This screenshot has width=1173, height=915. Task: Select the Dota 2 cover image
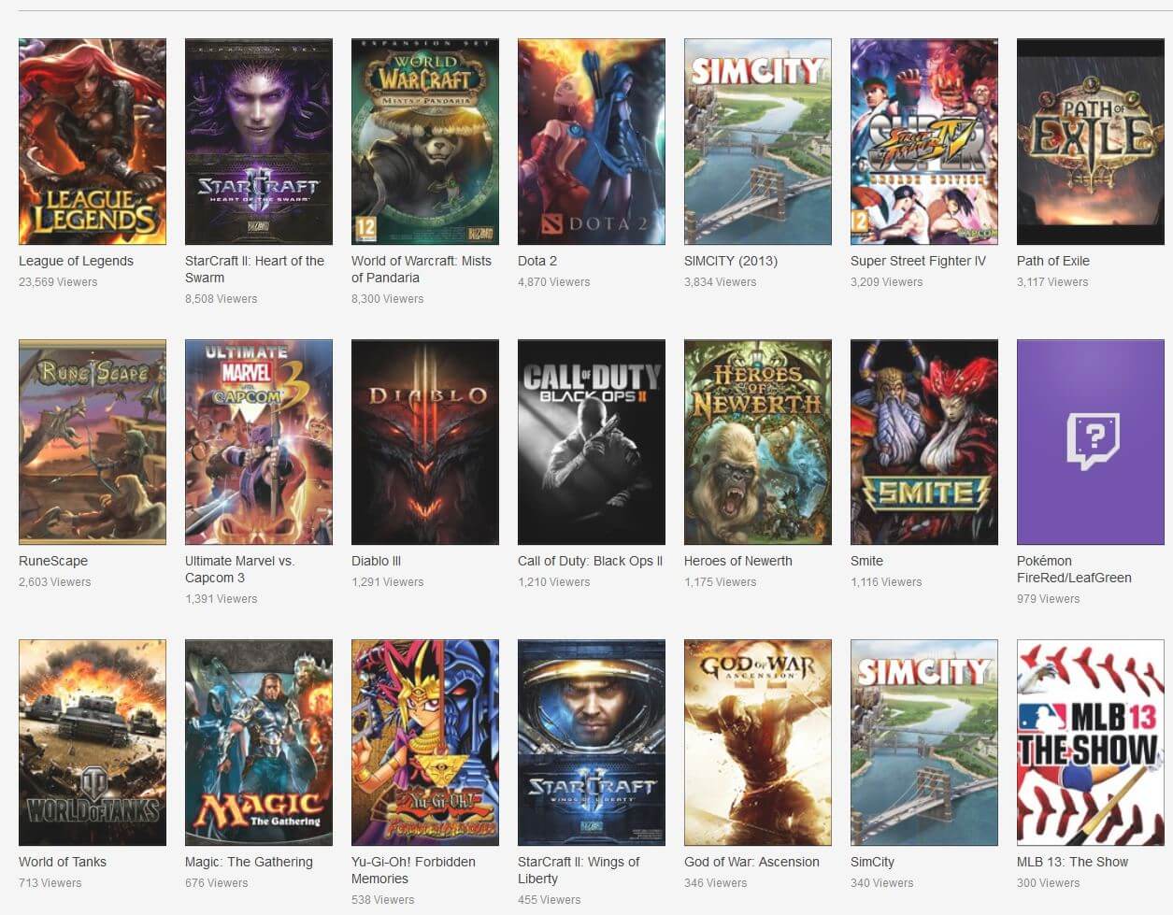click(x=591, y=141)
